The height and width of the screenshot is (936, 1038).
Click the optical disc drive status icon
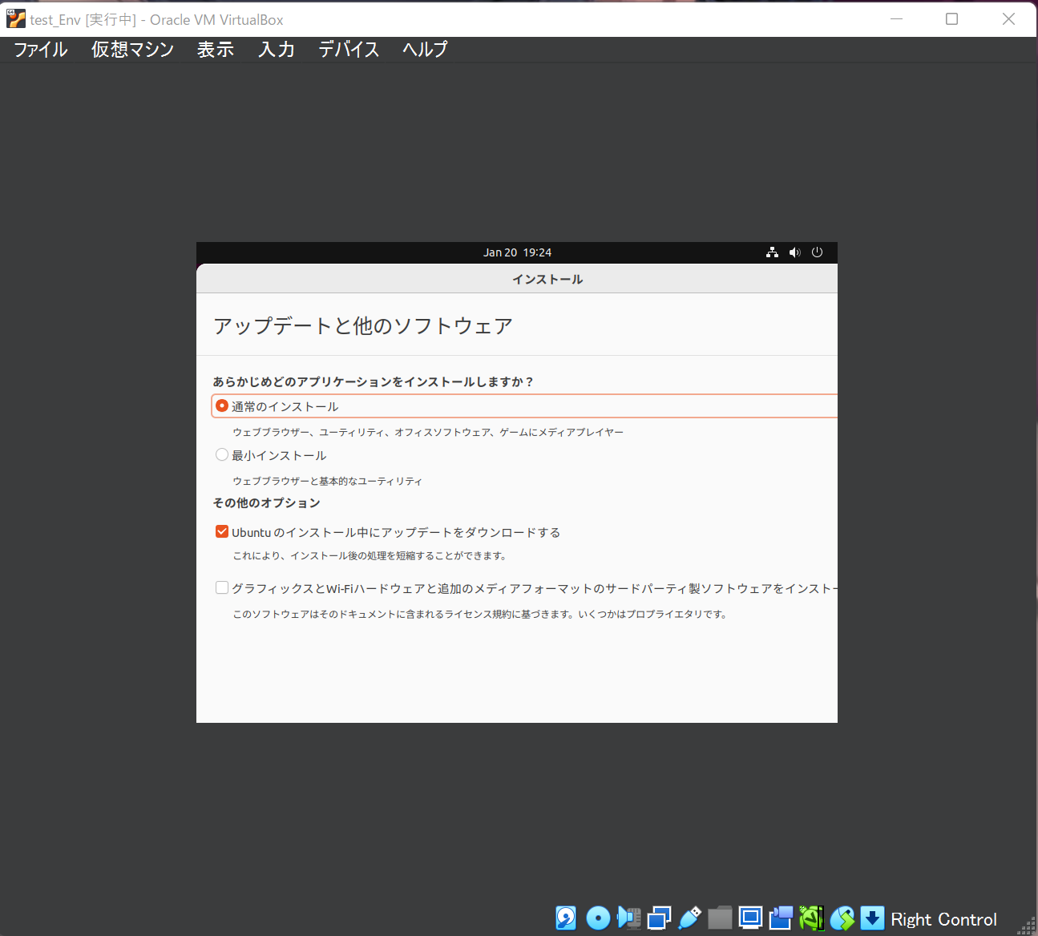pyautogui.click(x=598, y=918)
